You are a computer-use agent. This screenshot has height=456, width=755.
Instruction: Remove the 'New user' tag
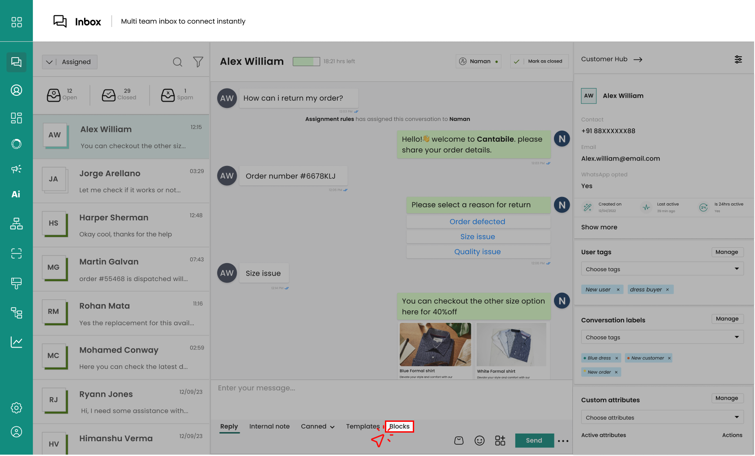(x=618, y=290)
